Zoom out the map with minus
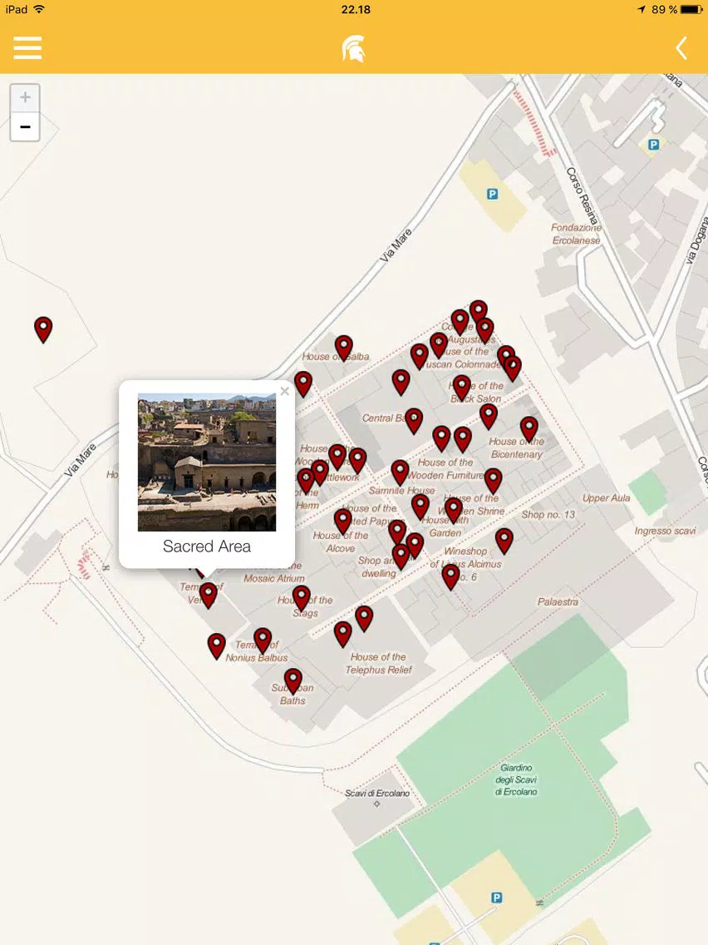Viewport: 708px width, 945px height. tap(25, 126)
